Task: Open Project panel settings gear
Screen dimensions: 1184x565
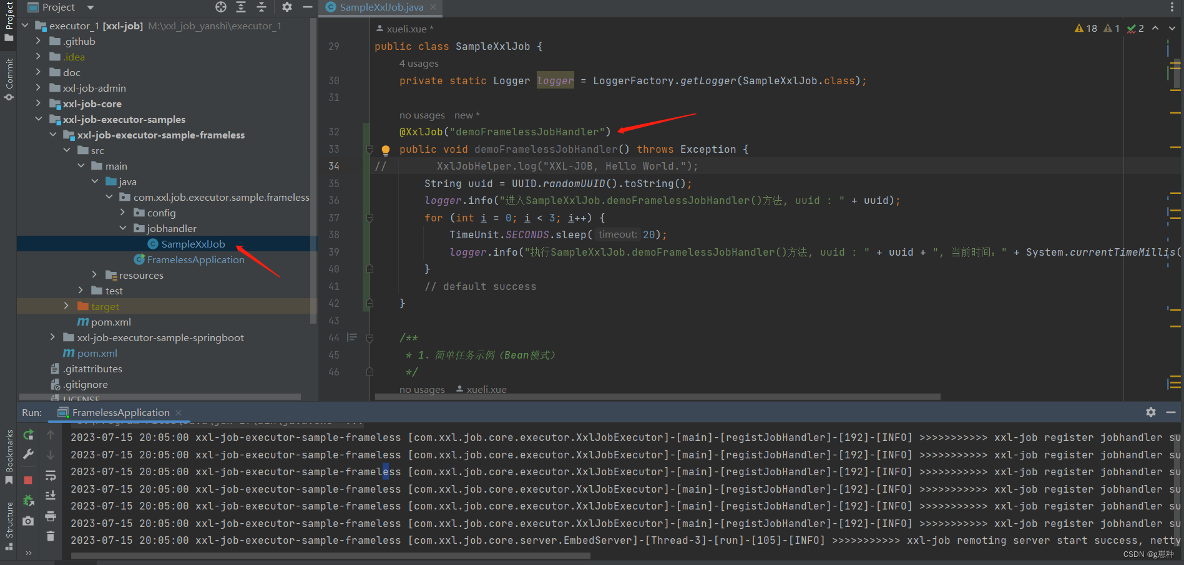Action: 286,7
